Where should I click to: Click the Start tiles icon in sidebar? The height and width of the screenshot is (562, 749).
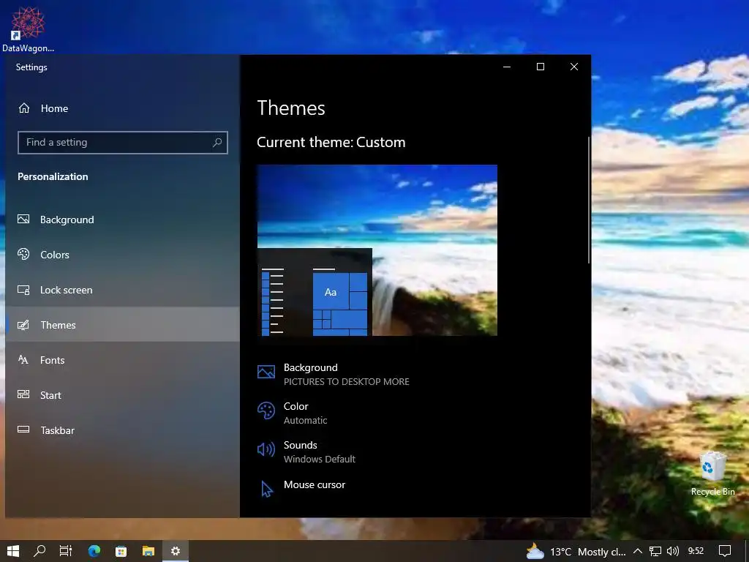click(23, 394)
